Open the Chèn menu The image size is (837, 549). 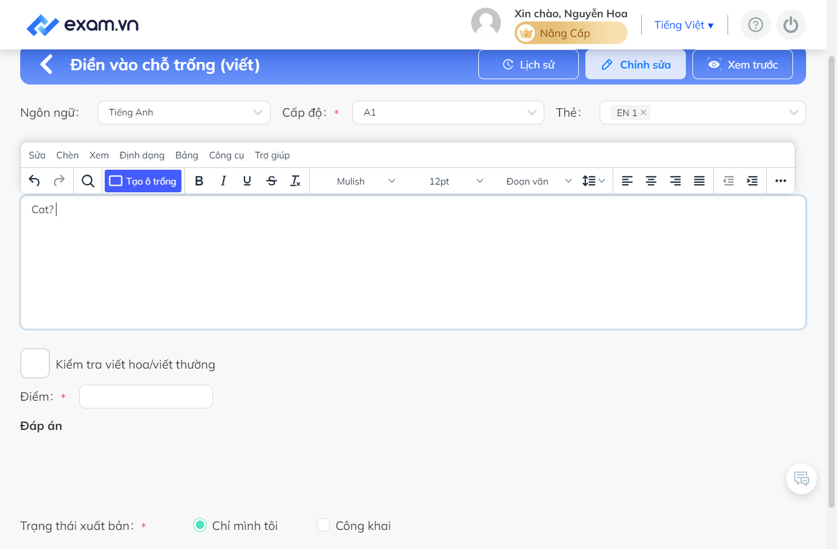click(x=67, y=155)
